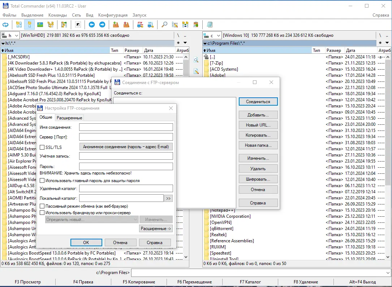Viewport: 392px width, 287px height.
Task: Select the full details view icon
Action: pyautogui.click(x=30, y=25)
